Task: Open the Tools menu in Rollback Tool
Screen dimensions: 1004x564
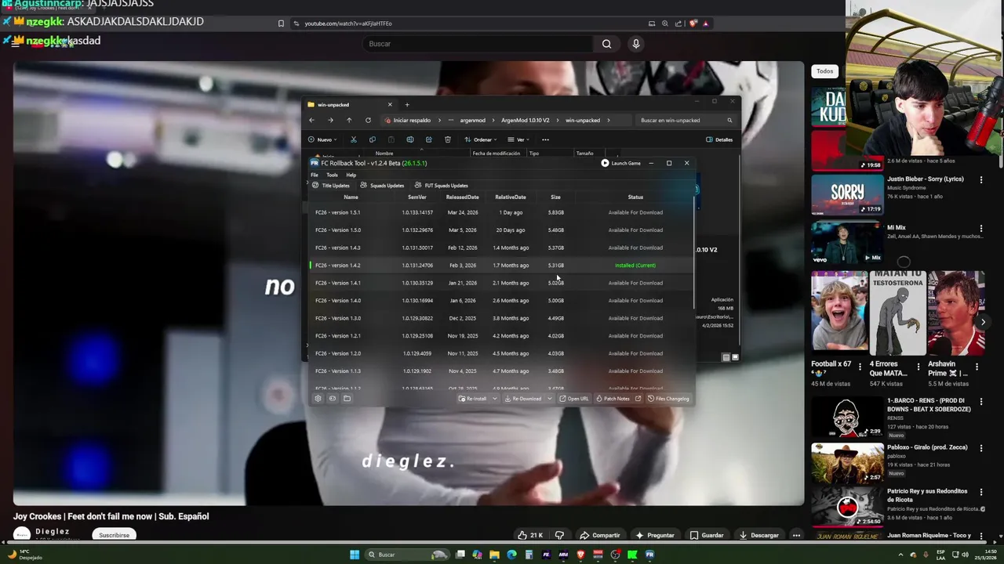Action: [332, 175]
